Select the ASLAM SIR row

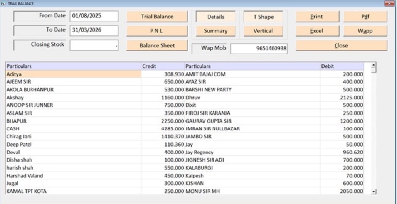(73, 113)
